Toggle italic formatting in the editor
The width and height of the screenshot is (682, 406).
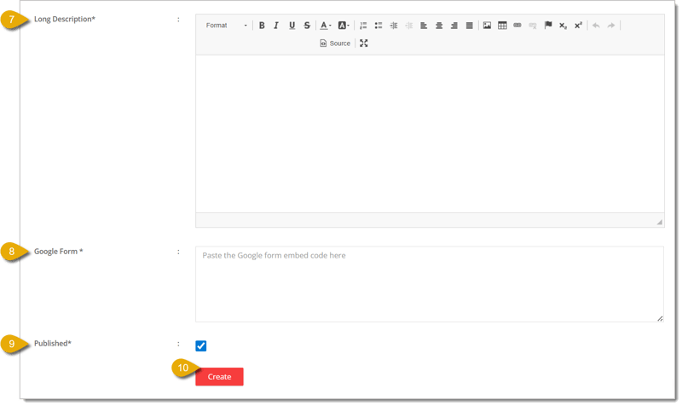276,26
